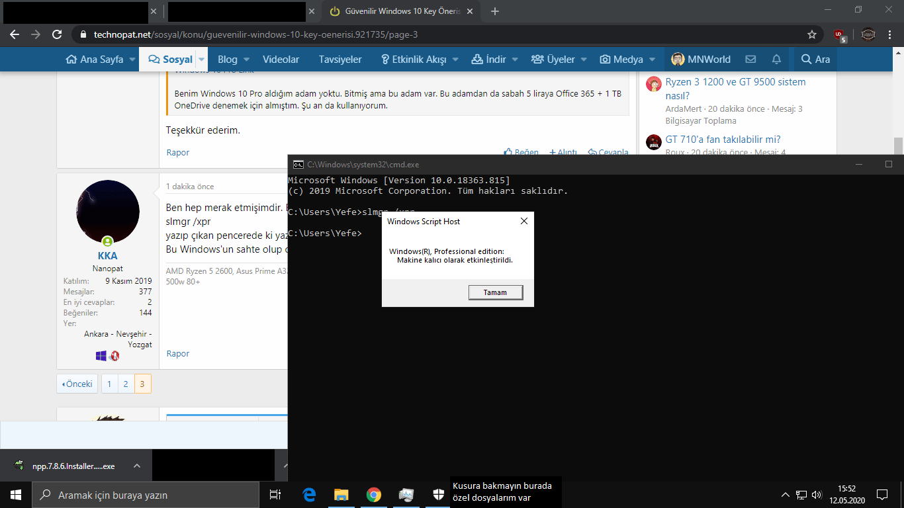The width and height of the screenshot is (904, 508).
Task: Open Tavsiyeler from the navbar
Action: click(340, 59)
